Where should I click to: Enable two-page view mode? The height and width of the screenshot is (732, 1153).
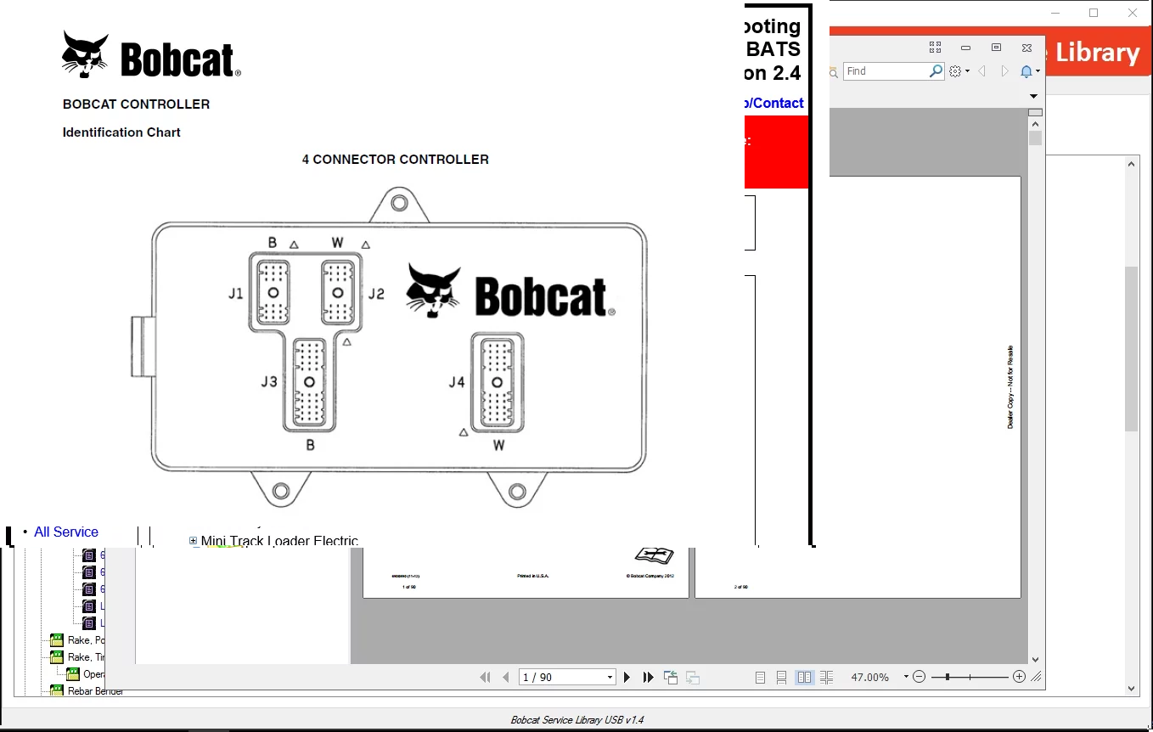coord(803,677)
